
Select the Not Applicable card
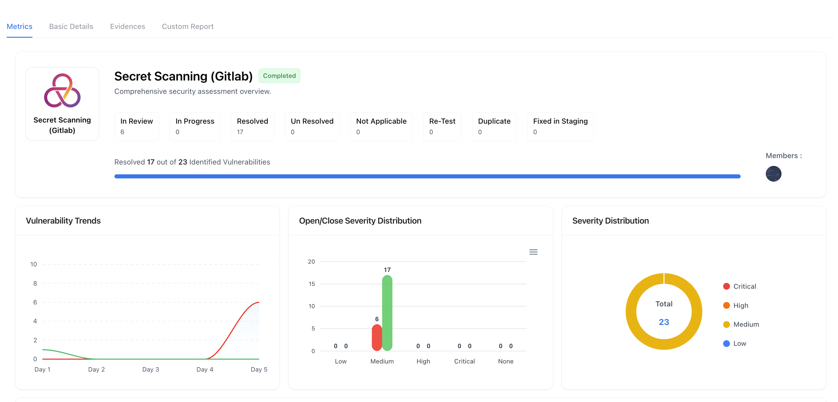(x=381, y=127)
